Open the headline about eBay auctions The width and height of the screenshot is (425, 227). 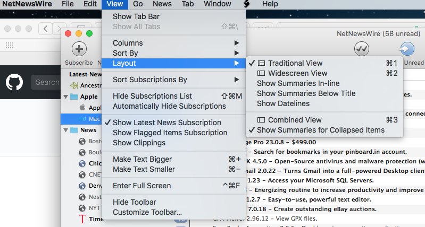[x=311, y=209]
